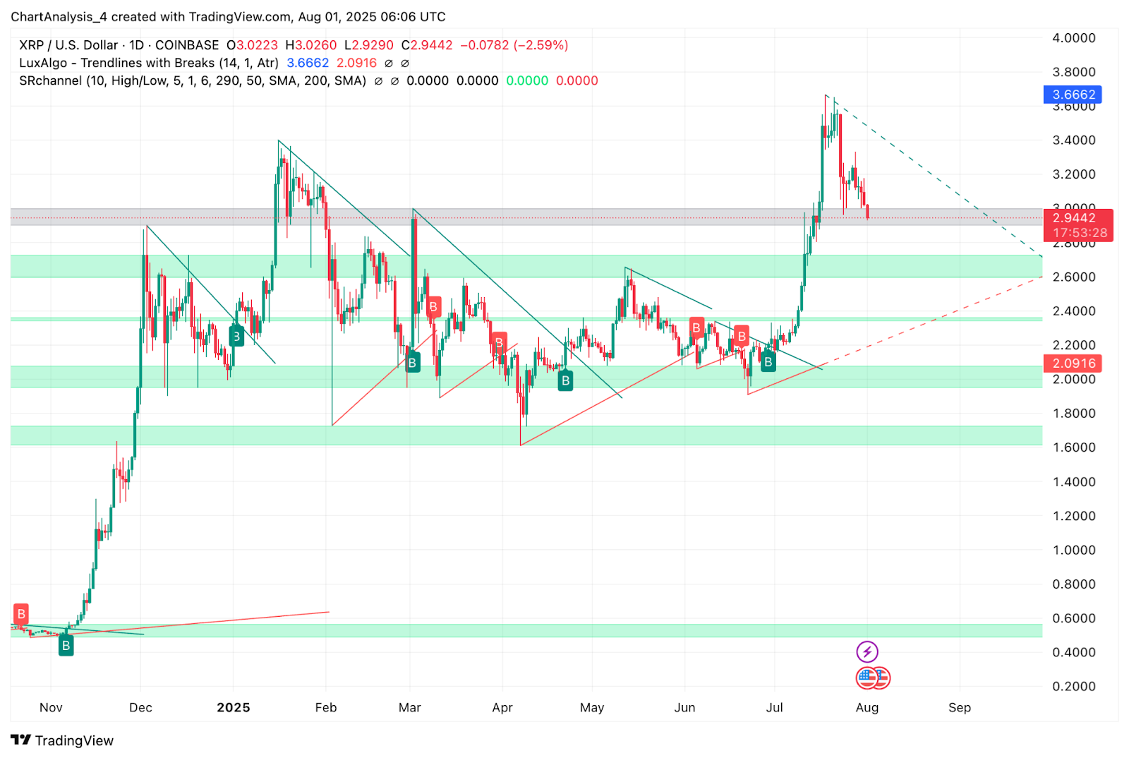Click the red B marker near Apr
Viewport: 1129px width, 758px height.
point(499,342)
